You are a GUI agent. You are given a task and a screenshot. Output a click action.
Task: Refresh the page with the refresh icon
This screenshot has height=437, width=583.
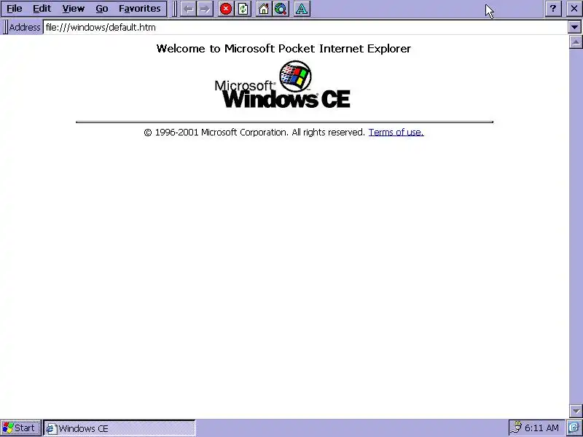point(243,9)
